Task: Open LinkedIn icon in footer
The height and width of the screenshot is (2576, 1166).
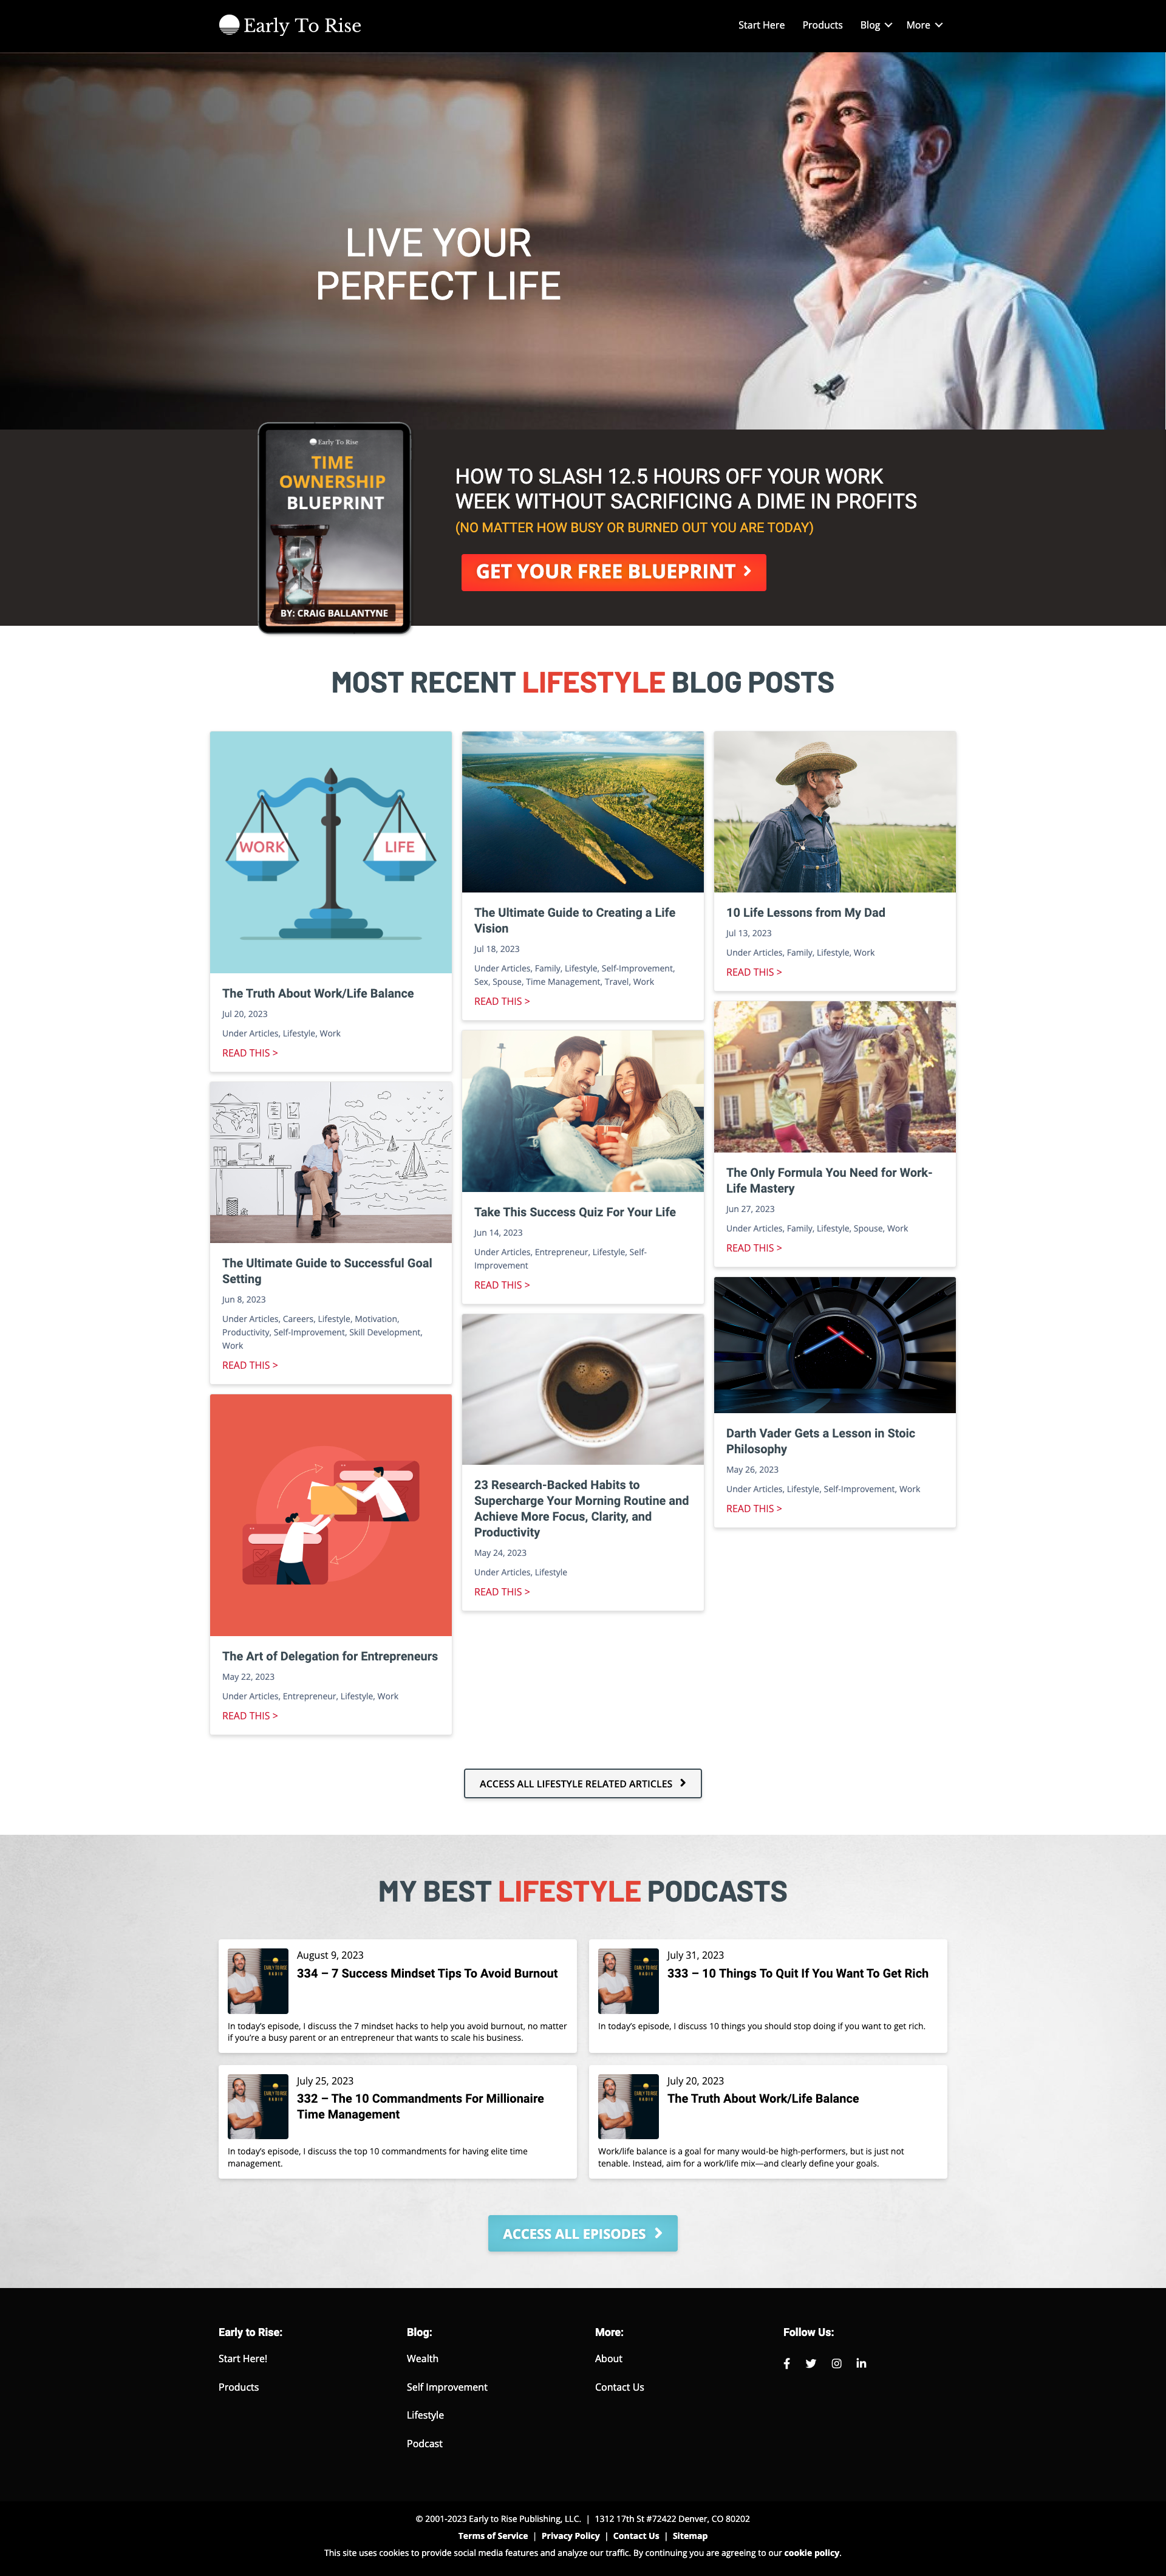Action: coord(861,2363)
